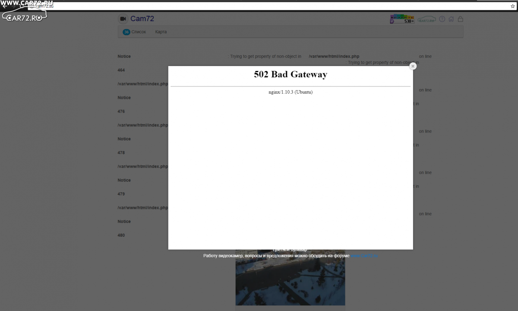Open the colorful 530 counter banner
This screenshot has height=311, width=518.
coord(402,19)
